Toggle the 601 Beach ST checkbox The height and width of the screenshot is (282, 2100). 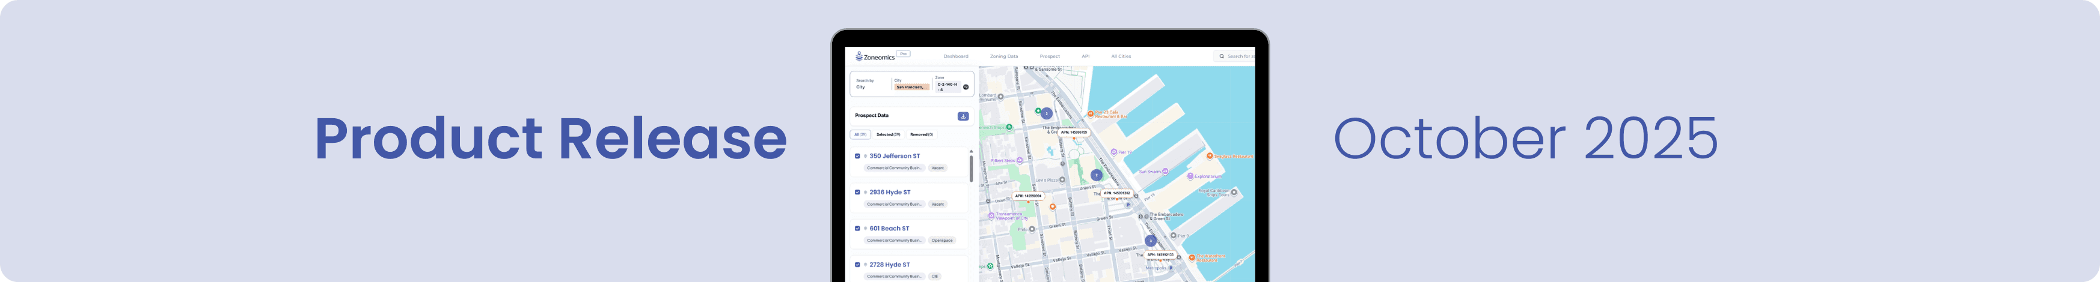pyautogui.click(x=857, y=229)
